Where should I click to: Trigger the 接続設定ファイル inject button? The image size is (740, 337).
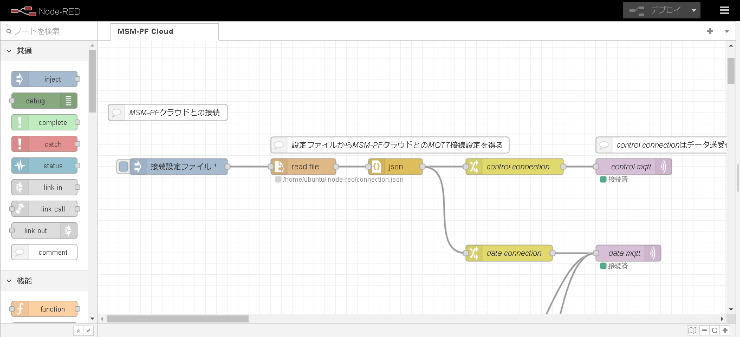[x=124, y=167]
